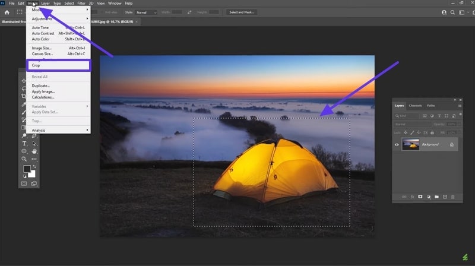Toggle lock position icon
The image size is (475, 266).
point(419,132)
